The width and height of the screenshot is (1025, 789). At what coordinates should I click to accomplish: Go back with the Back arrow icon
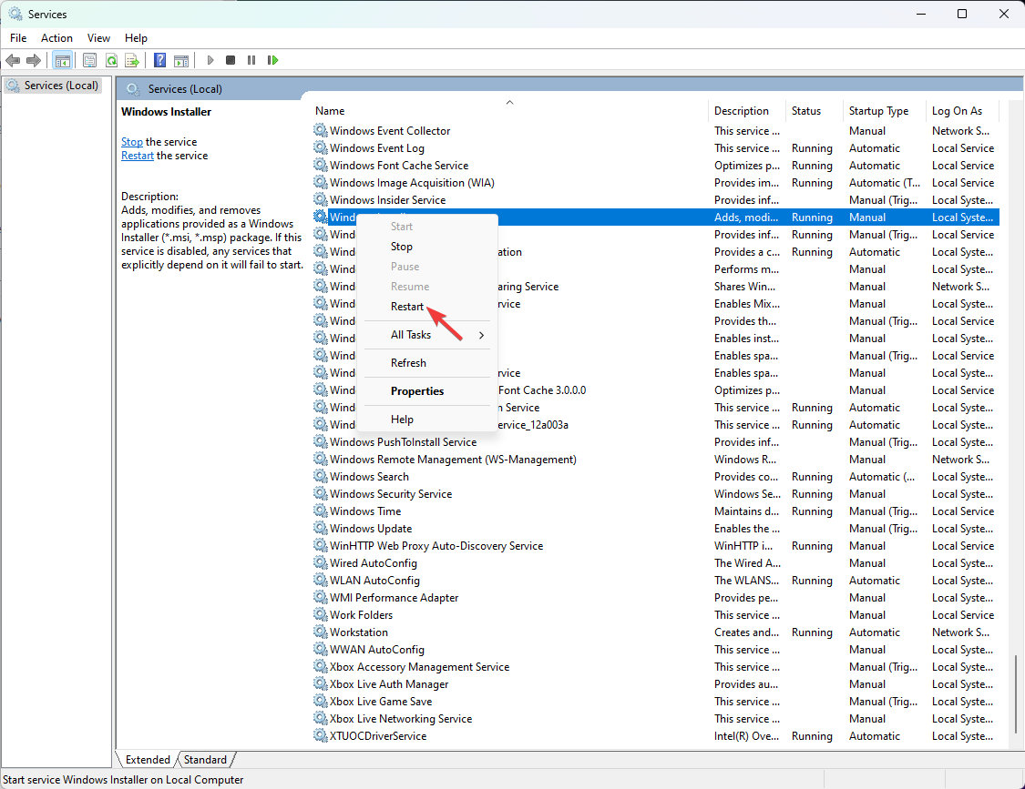[13, 60]
